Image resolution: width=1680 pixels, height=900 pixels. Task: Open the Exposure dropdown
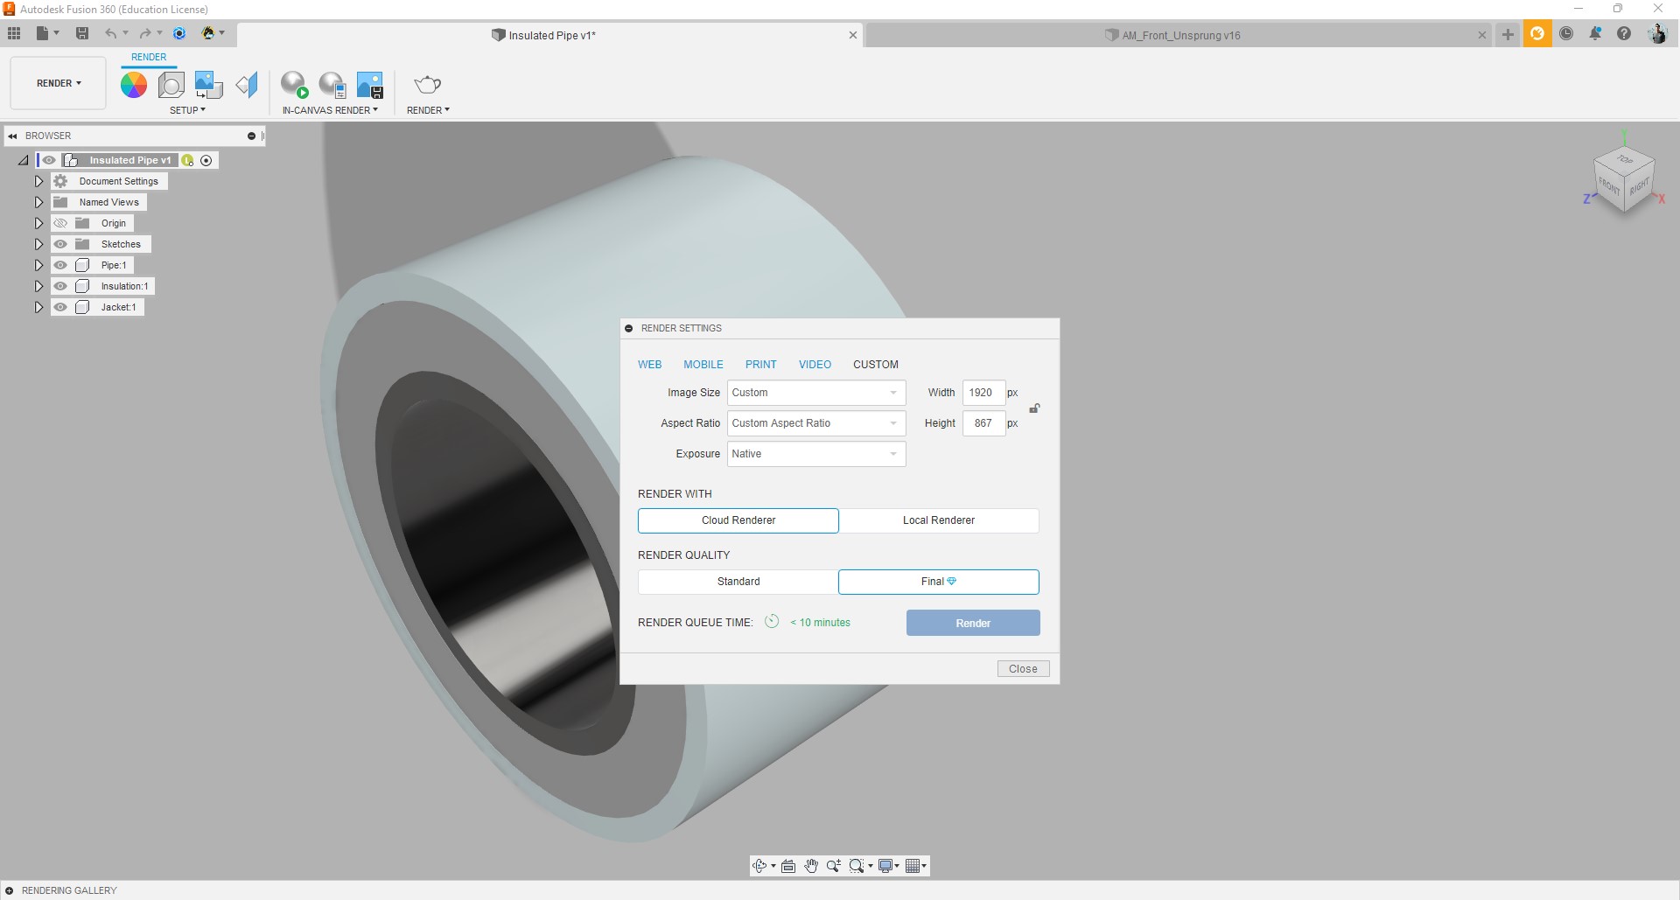tap(815, 454)
